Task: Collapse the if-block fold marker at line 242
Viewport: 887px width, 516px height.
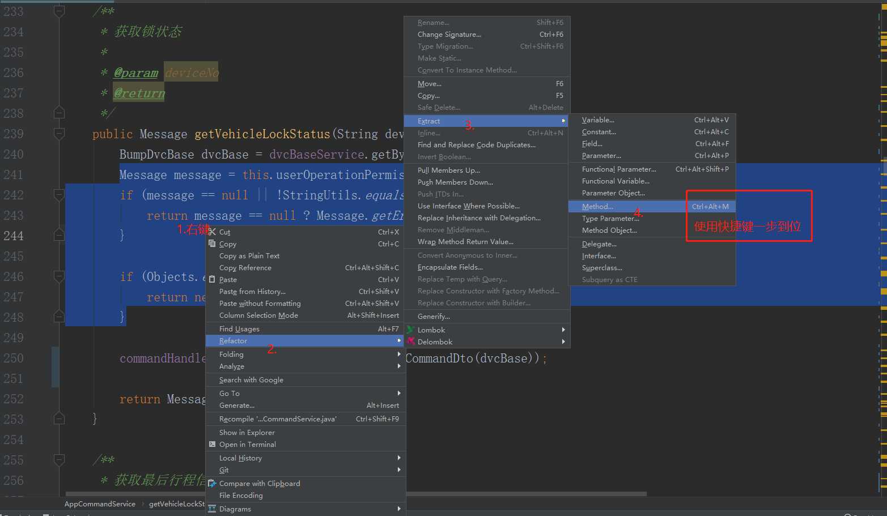Action: [x=59, y=194]
